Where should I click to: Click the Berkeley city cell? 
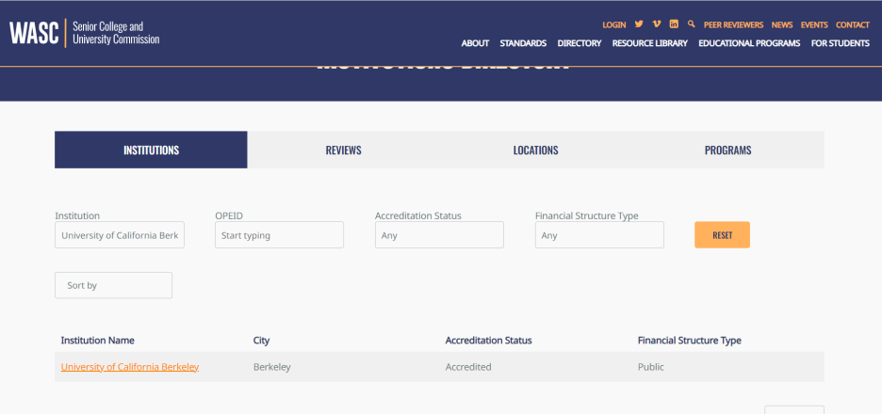click(x=271, y=367)
